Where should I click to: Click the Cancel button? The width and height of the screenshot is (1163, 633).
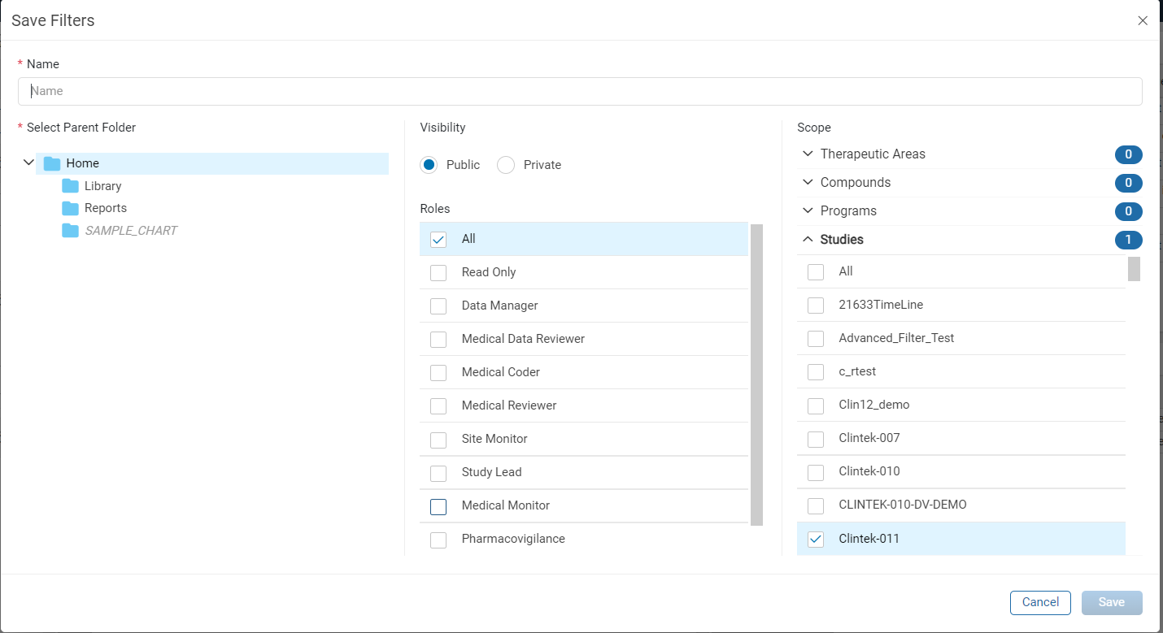[x=1040, y=602]
